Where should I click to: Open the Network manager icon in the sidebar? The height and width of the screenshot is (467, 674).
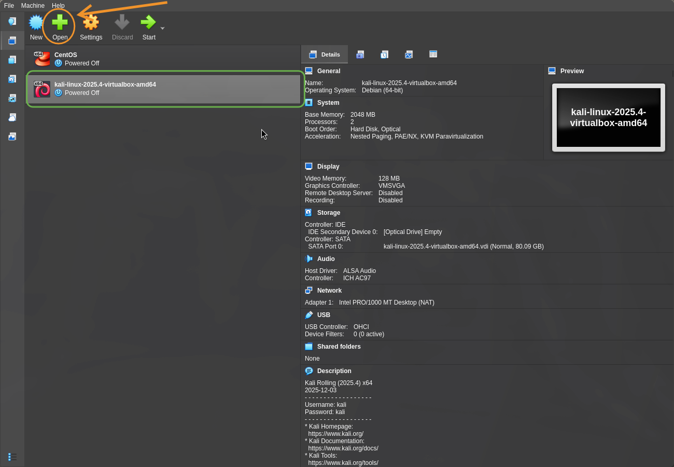point(12,98)
